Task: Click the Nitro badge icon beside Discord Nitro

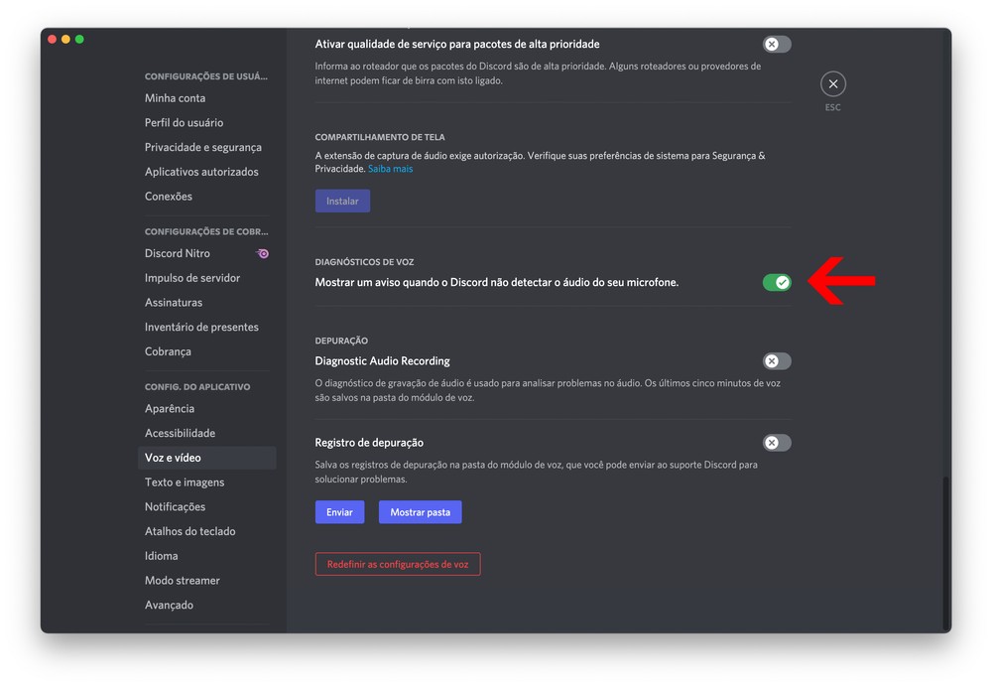Action: pyautogui.click(x=263, y=254)
